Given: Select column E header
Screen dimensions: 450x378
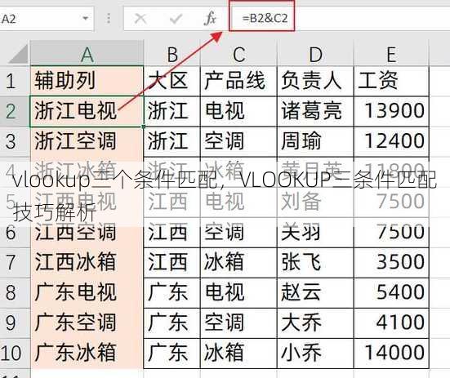Looking at the screenshot, I should 391,54.
